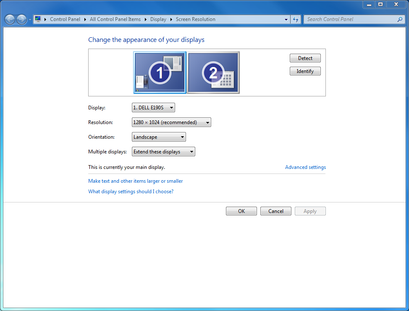
Task: Open the Display dropdown showing DELL E190S
Action: (x=153, y=108)
